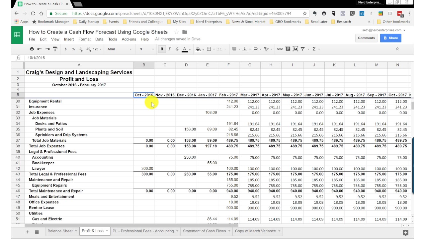Open the functions sigma menu
The width and height of the screenshot is (425, 239).
click(x=315, y=49)
